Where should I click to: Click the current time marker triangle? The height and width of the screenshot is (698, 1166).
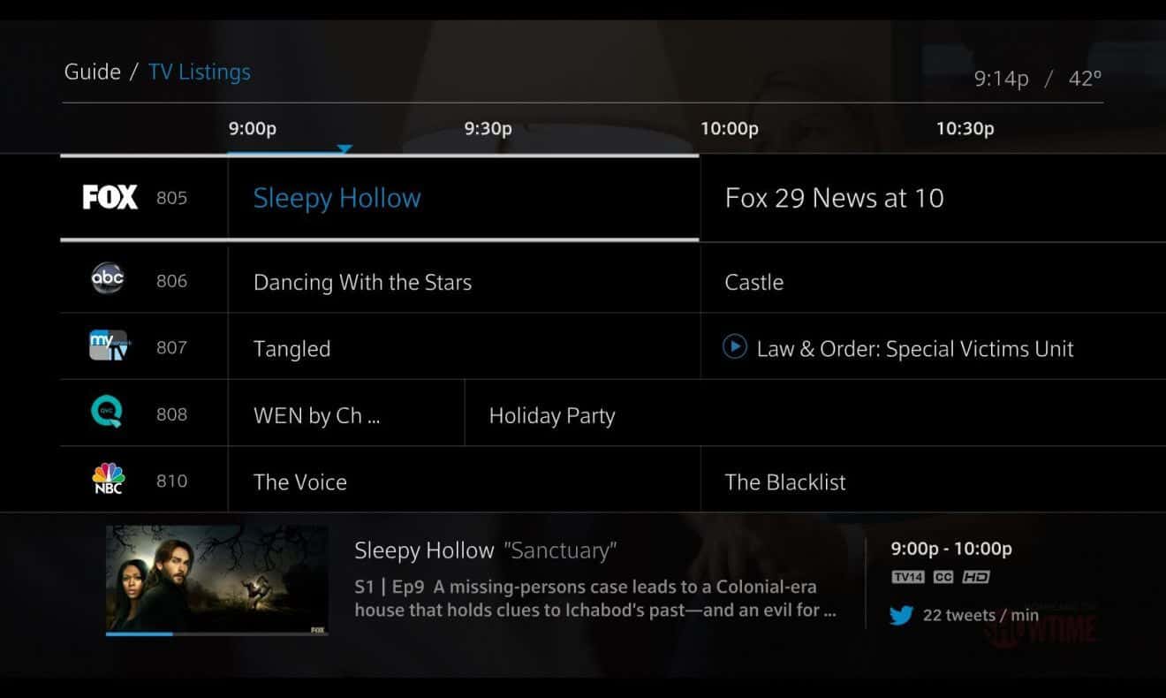coord(344,148)
